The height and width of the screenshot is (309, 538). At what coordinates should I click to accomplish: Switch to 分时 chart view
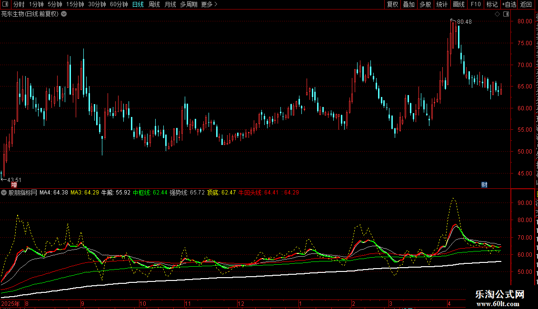pyautogui.click(x=19, y=4)
